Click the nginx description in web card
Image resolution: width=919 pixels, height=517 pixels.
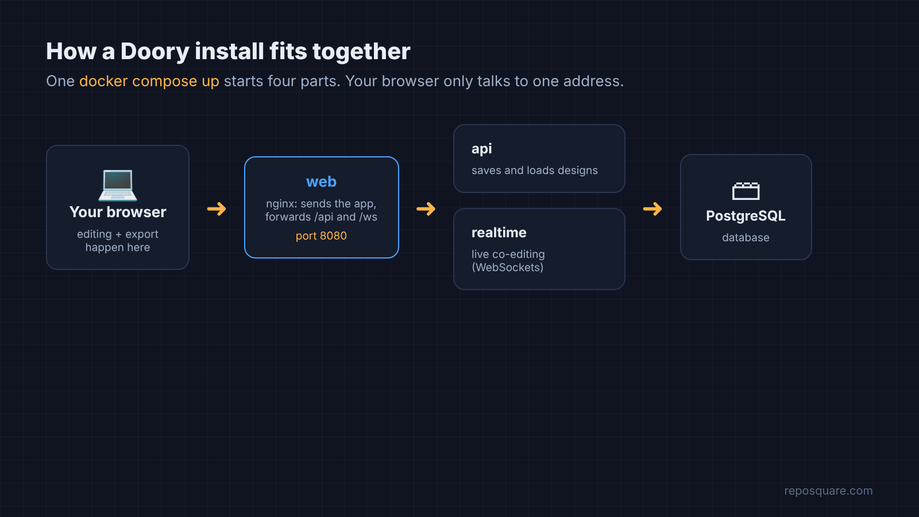click(x=321, y=210)
